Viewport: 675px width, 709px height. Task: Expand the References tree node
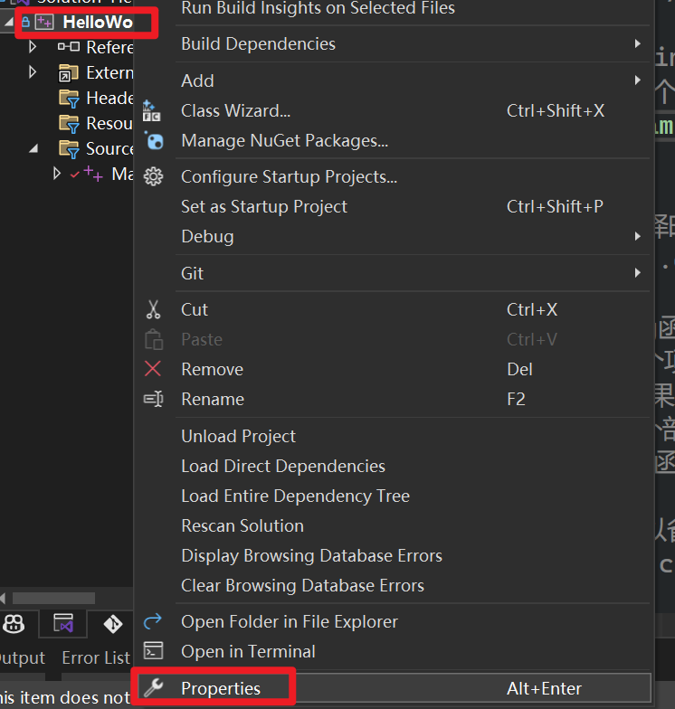point(33,47)
